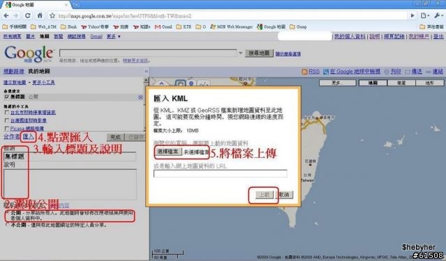The image size is (446, 261).
Task: Open the Web_ATM bookmark folder
Action: click(43, 26)
